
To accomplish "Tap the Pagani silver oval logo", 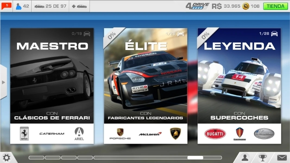I will 264,134.
